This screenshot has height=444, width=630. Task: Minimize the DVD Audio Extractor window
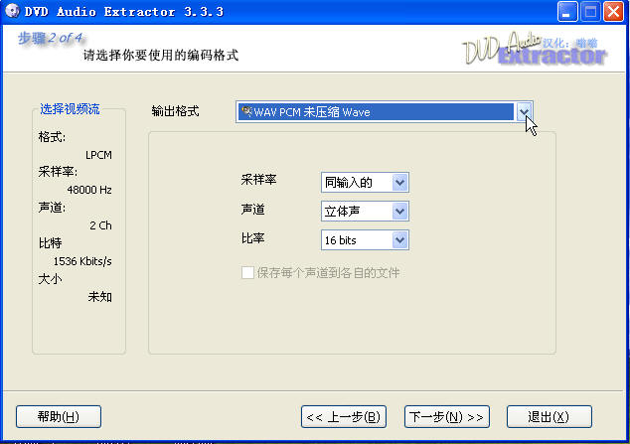(x=567, y=11)
